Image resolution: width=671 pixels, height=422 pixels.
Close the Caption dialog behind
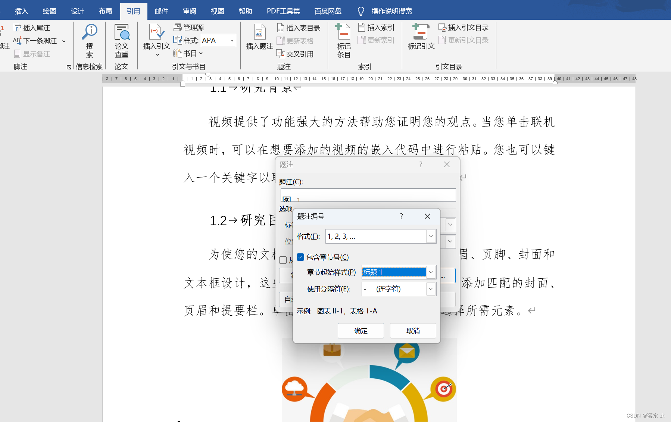click(447, 165)
